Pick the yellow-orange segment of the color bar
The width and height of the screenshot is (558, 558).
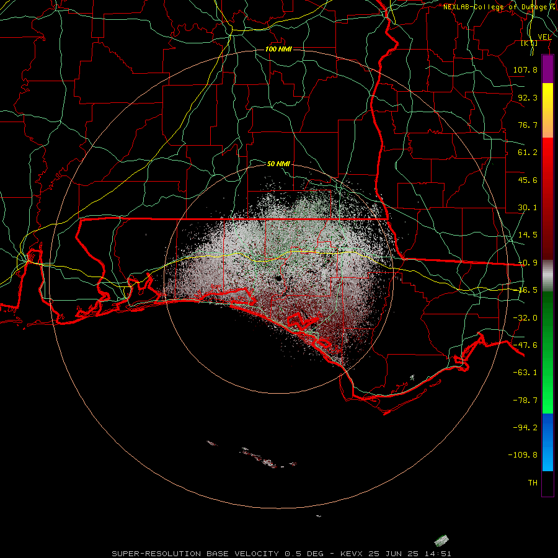(547, 110)
